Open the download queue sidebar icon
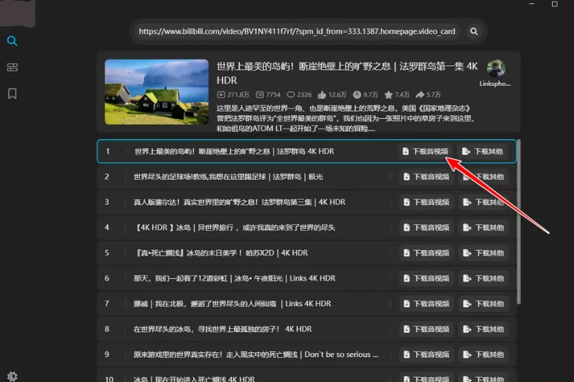 (12, 67)
